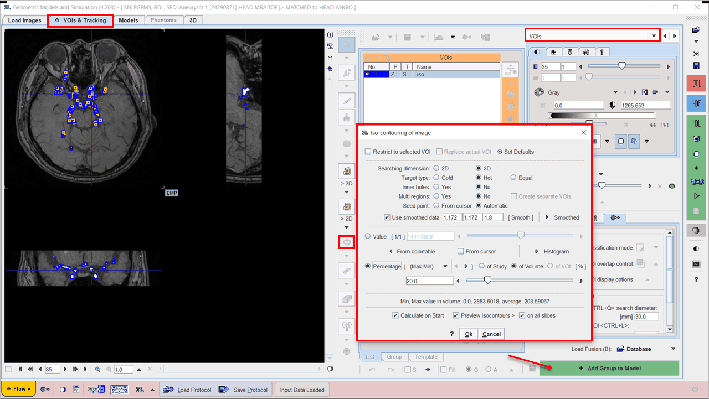The image size is (709, 399).
Task: Open the (Max-Min) percentage dropdown
Action: click(x=445, y=266)
